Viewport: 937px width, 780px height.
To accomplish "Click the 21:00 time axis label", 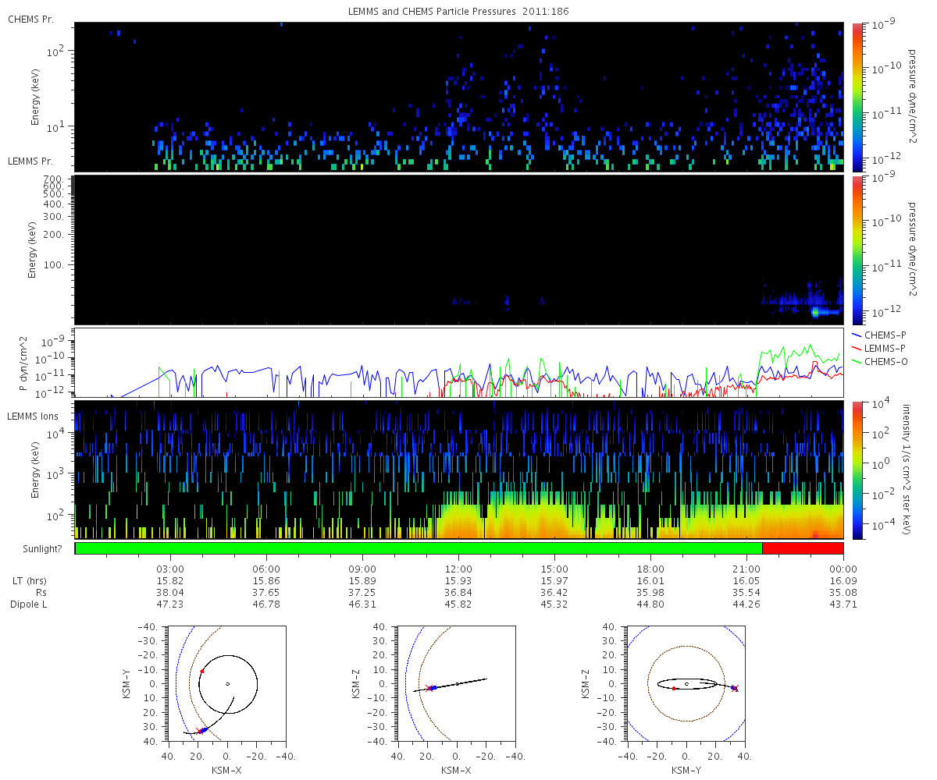I will coord(746,569).
